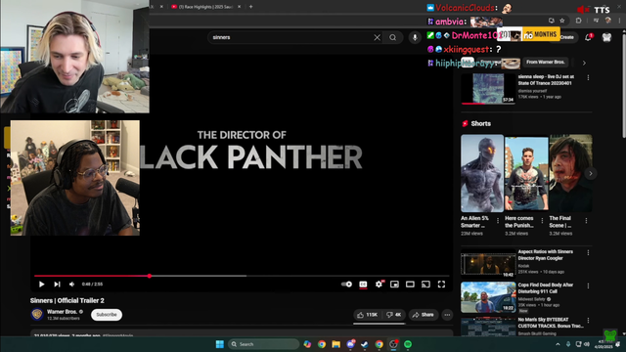Toggle the autoplay switch

click(x=346, y=285)
